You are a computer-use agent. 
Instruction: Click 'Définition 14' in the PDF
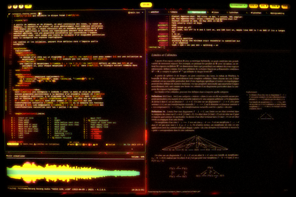click(158, 111)
